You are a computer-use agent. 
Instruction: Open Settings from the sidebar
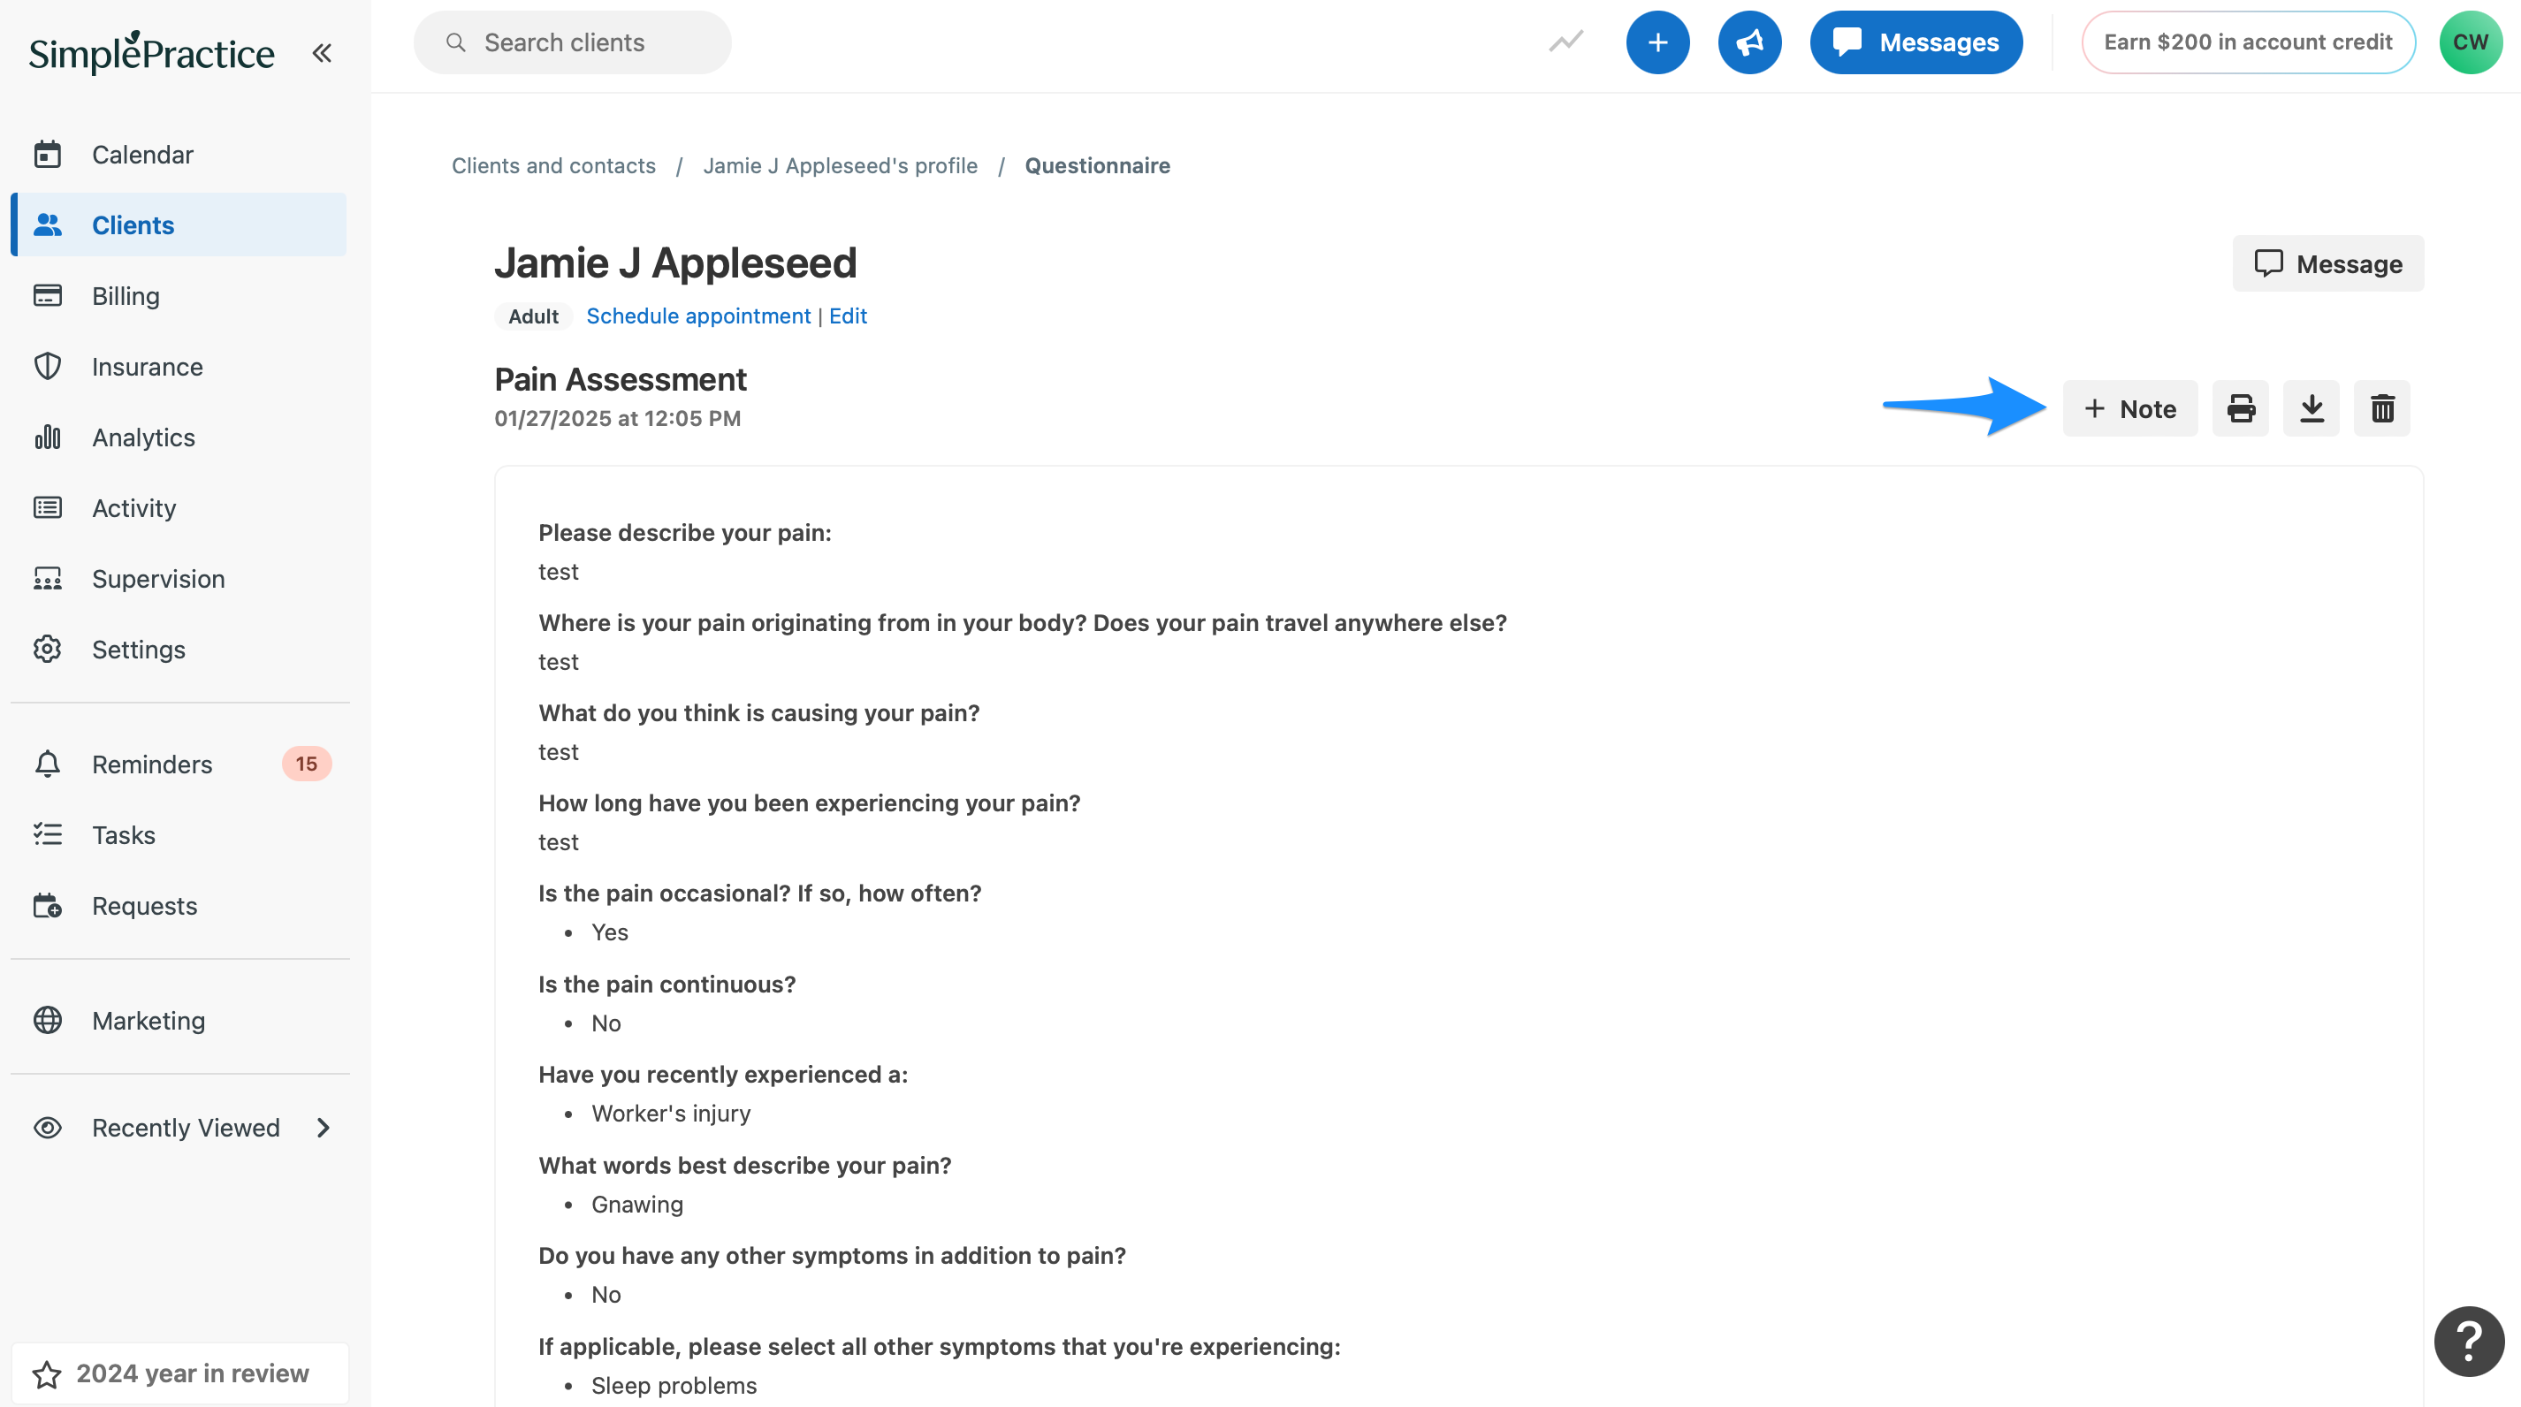[138, 650]
